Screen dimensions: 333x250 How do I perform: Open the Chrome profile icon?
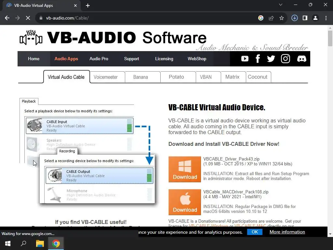coord(315,18)
